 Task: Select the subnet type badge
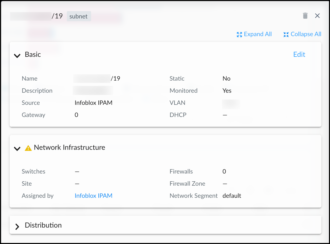79,16
